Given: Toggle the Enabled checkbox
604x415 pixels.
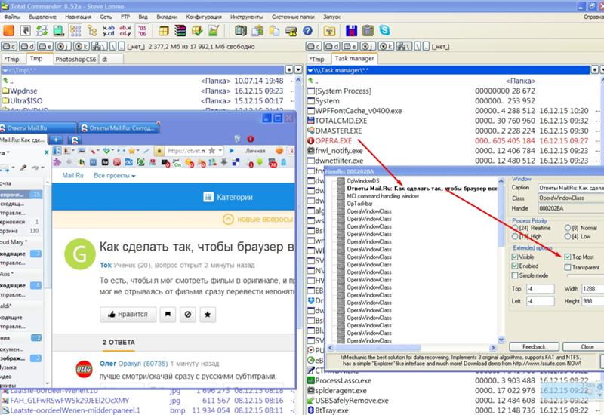Looking at the screenshot, I should [x=515, y=266].
